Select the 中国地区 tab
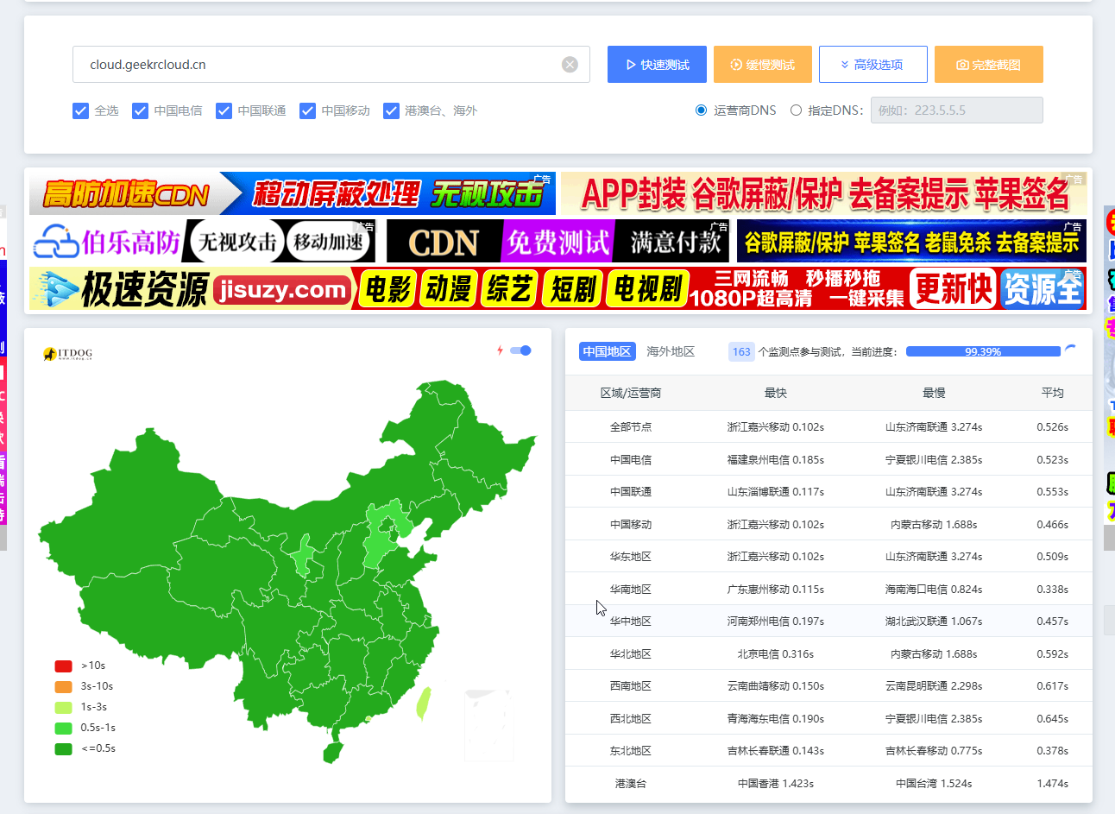Viewport: 1115px width, 814px height. point(607,351)
